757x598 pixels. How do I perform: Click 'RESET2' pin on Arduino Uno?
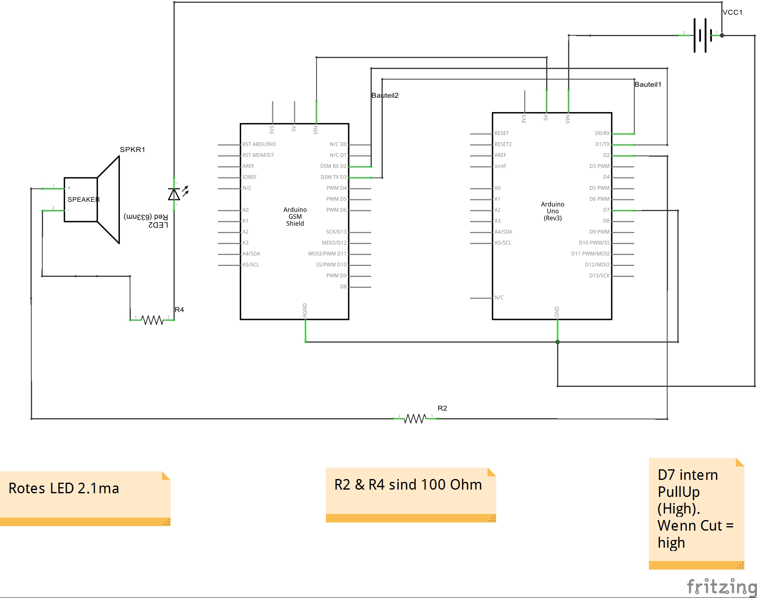(x=503, y=144)
